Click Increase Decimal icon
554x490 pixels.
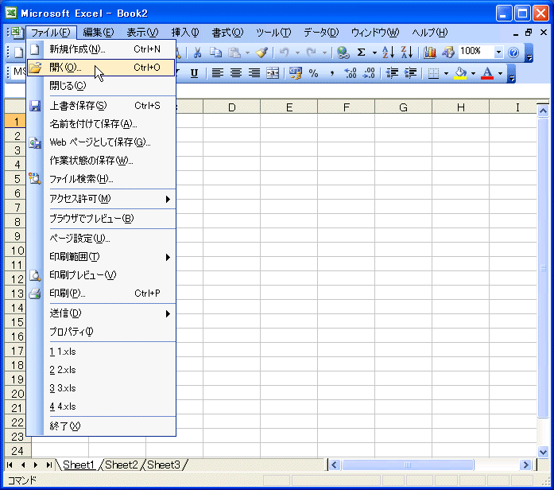coord(351,73)
